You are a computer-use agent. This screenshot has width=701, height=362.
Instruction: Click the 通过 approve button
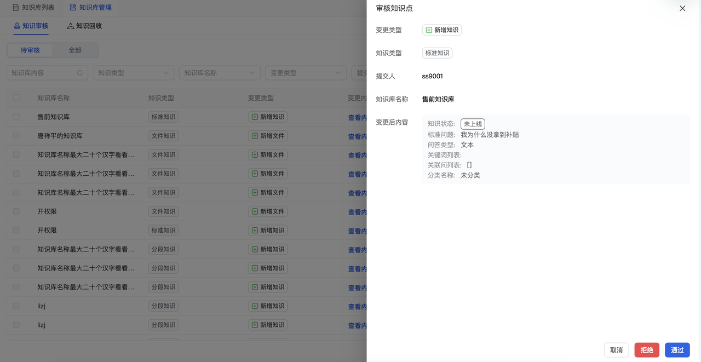click(x=677, y=350)
